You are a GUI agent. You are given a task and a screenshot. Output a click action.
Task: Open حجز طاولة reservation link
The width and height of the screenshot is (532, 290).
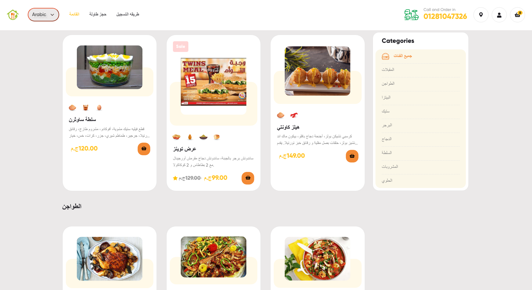point(98,14)
